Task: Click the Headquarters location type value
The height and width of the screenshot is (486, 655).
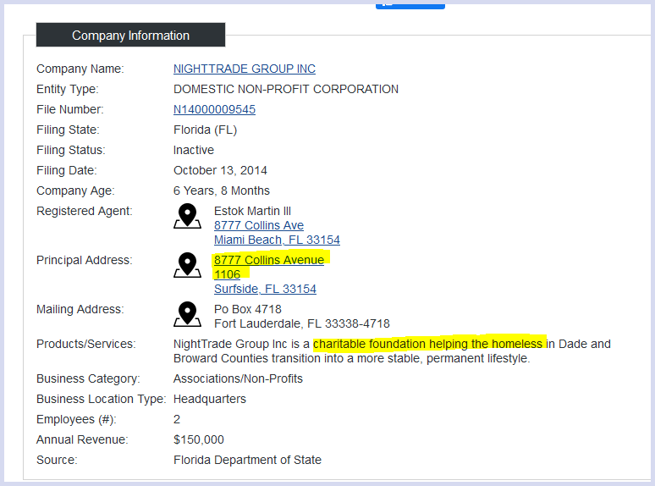Action: [x=210, y=399]
